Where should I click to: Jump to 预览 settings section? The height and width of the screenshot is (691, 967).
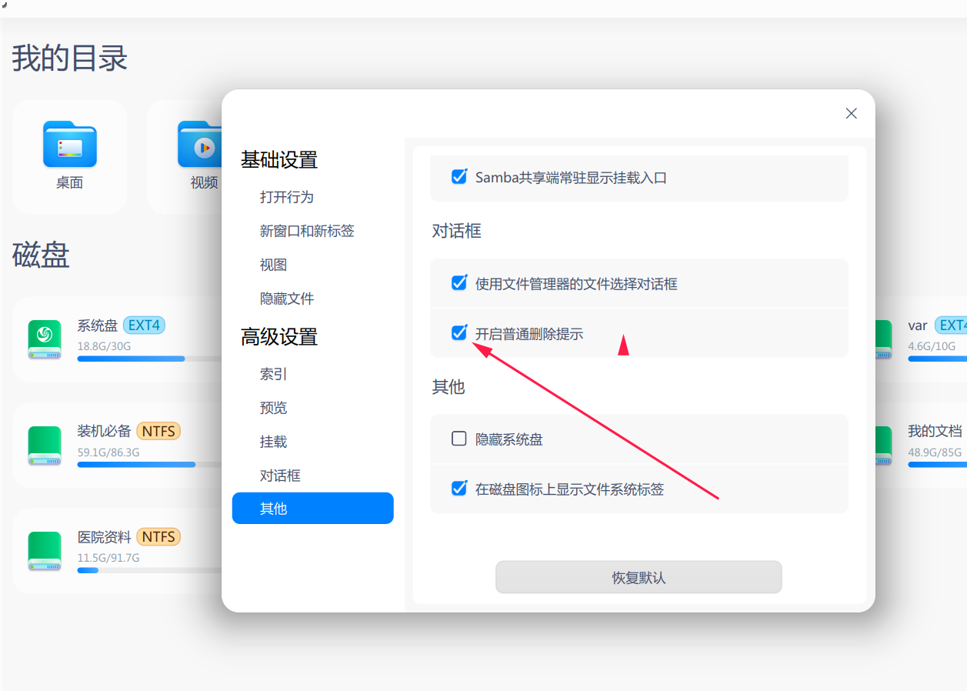pos(274,408)
